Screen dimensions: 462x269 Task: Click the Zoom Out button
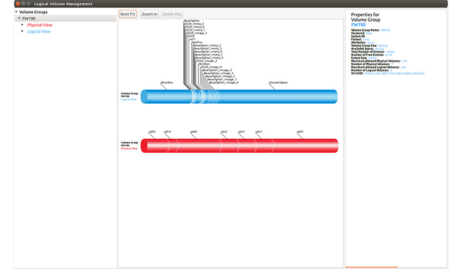172,14
